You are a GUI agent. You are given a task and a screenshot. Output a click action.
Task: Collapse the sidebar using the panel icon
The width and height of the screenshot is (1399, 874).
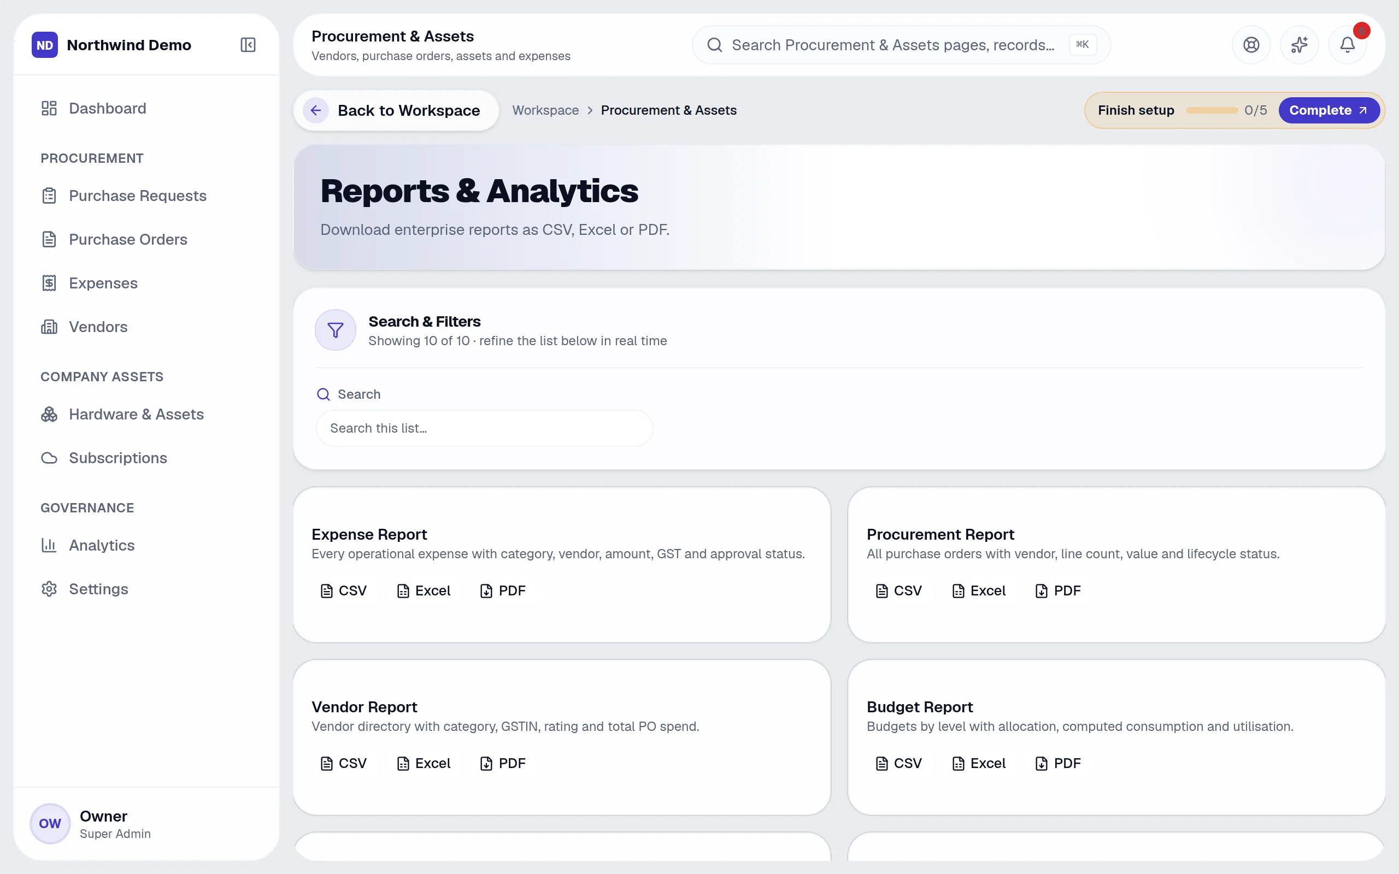coord(248,45)
